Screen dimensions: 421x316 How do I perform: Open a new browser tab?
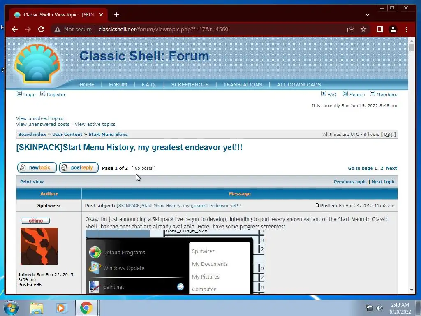(x=116, y=15)
